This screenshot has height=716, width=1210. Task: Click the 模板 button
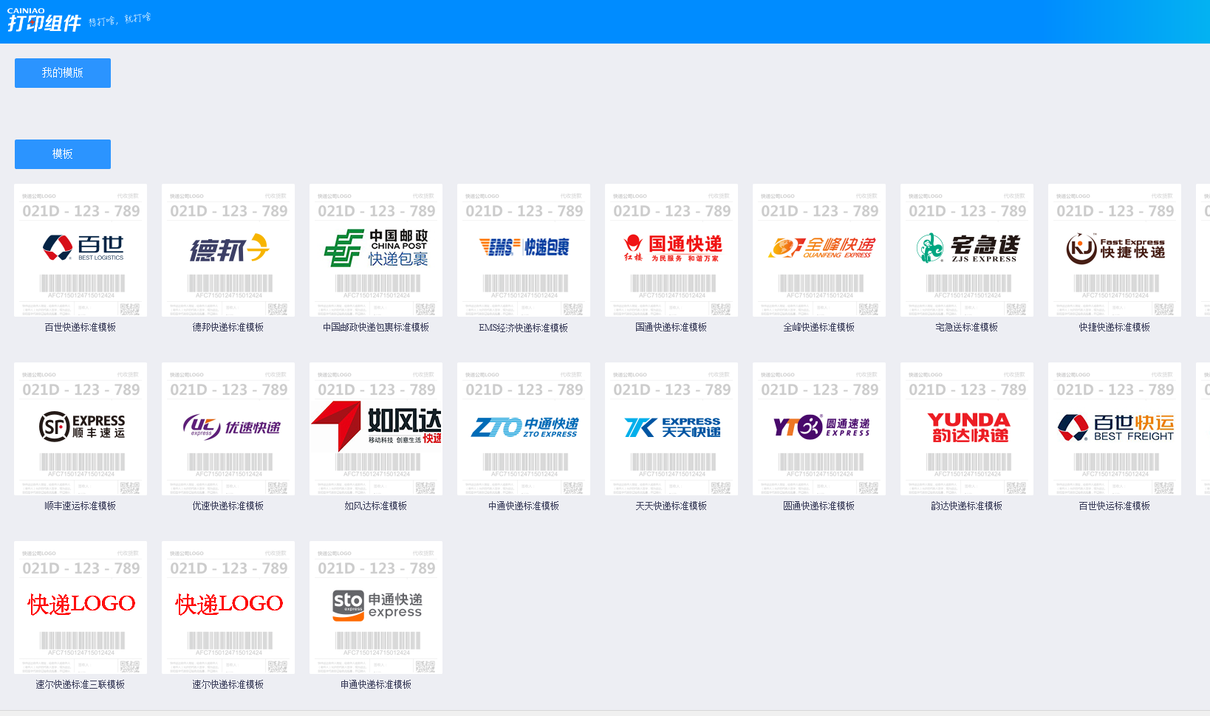coord(63,154)
